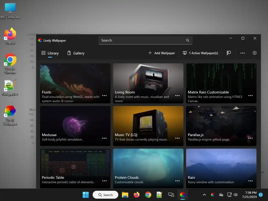Select Lively Wallpaper desktop shortcut

click(x=10, y=115)
